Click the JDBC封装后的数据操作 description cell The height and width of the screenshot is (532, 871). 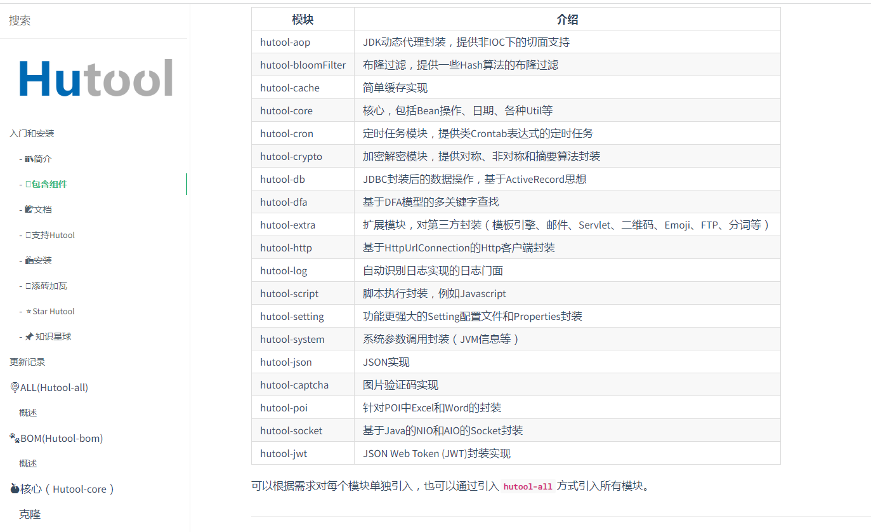tap(567, 179)
